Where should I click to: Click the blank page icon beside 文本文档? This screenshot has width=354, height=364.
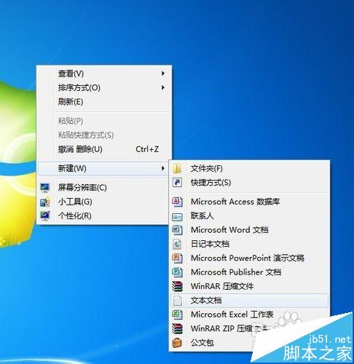[x=178, y=301]
